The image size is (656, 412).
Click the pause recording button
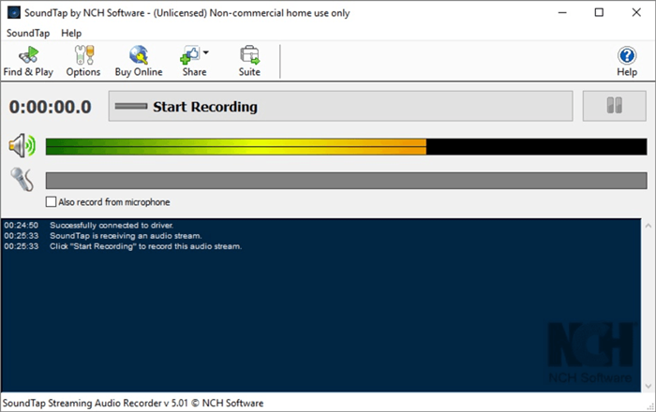[614, 107]
